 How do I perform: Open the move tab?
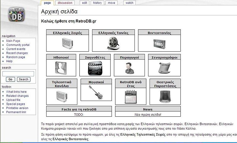coord(112,3)
